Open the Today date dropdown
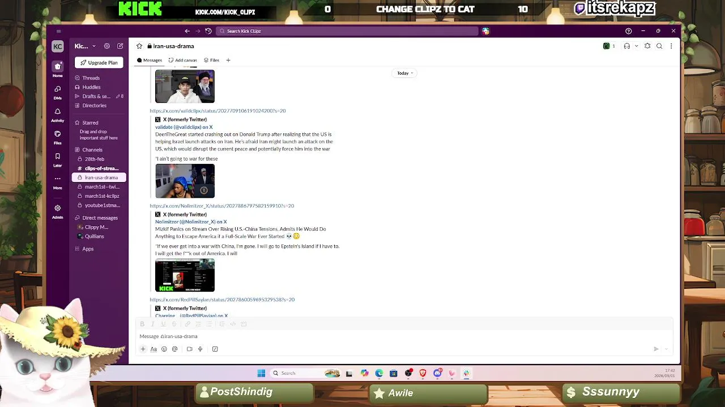 (x=405, y=73)
